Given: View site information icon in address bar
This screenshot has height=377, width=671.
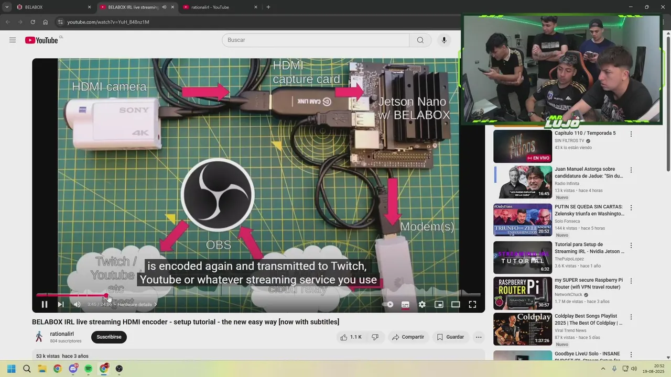Looking at the screenshot, I should click(60, 22).
